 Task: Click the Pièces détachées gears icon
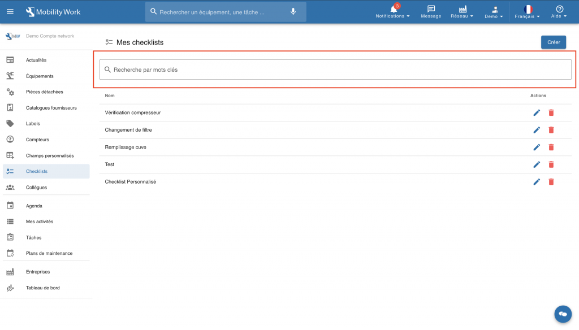click(10, 92)
